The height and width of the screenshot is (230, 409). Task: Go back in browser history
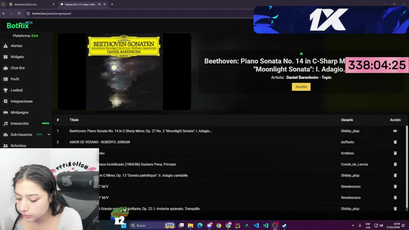[x=4, y=13]
